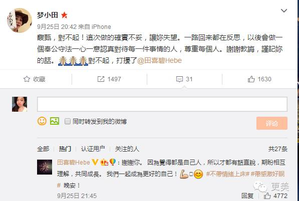Like the post with 1630 thumbs-up
Viewport: 299px width, 201px height.
pos(251,79)
